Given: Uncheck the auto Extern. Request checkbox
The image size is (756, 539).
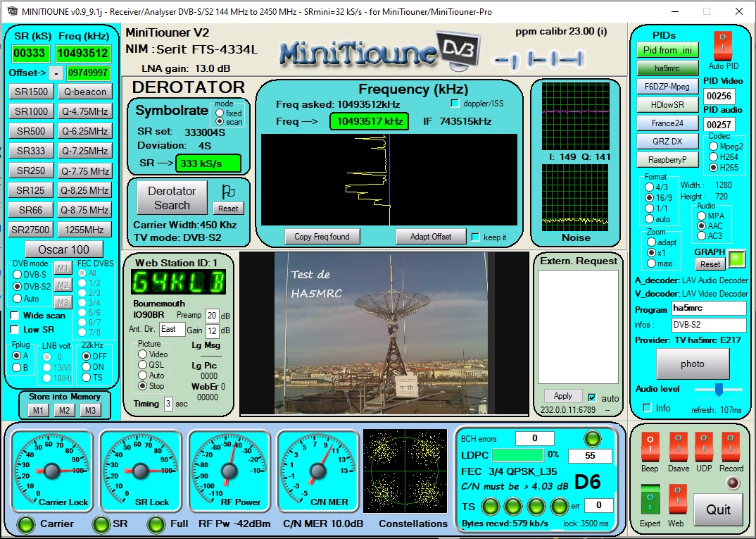Looking at the screenshot, I should point(593,397).
